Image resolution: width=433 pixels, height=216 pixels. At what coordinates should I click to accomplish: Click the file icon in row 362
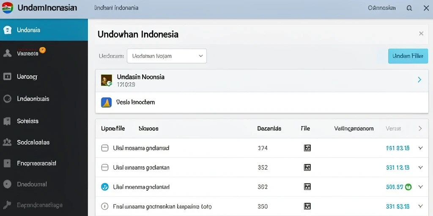click(307, 187)
